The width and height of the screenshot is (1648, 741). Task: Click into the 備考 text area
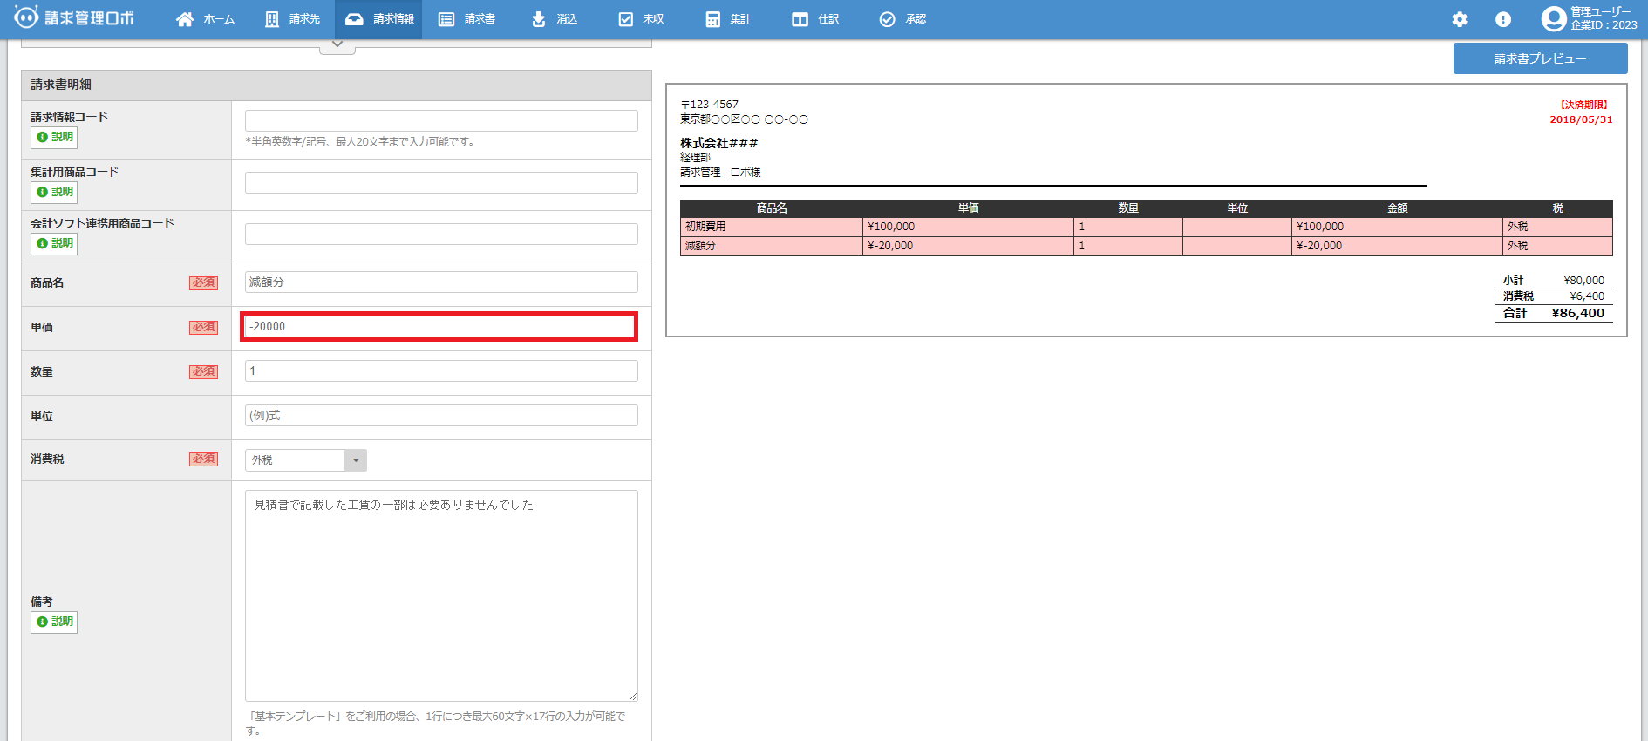(441, 595)
